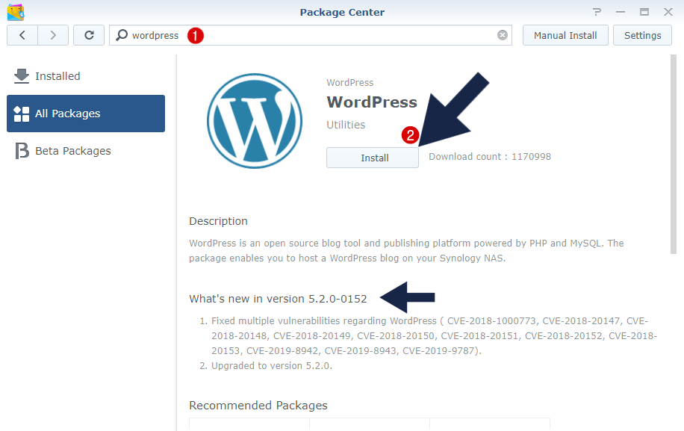Clear the wordpress search text

[503, 35]
